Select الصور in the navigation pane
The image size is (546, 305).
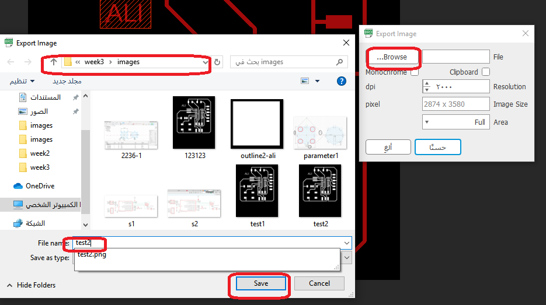tap(39, 111)
